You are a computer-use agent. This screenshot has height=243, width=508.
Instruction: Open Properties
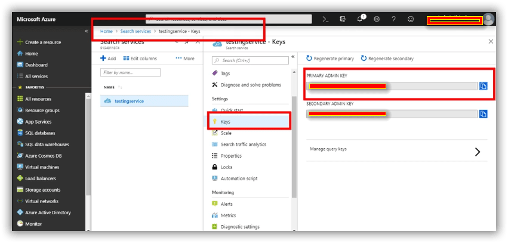click(x=227, y=155)
